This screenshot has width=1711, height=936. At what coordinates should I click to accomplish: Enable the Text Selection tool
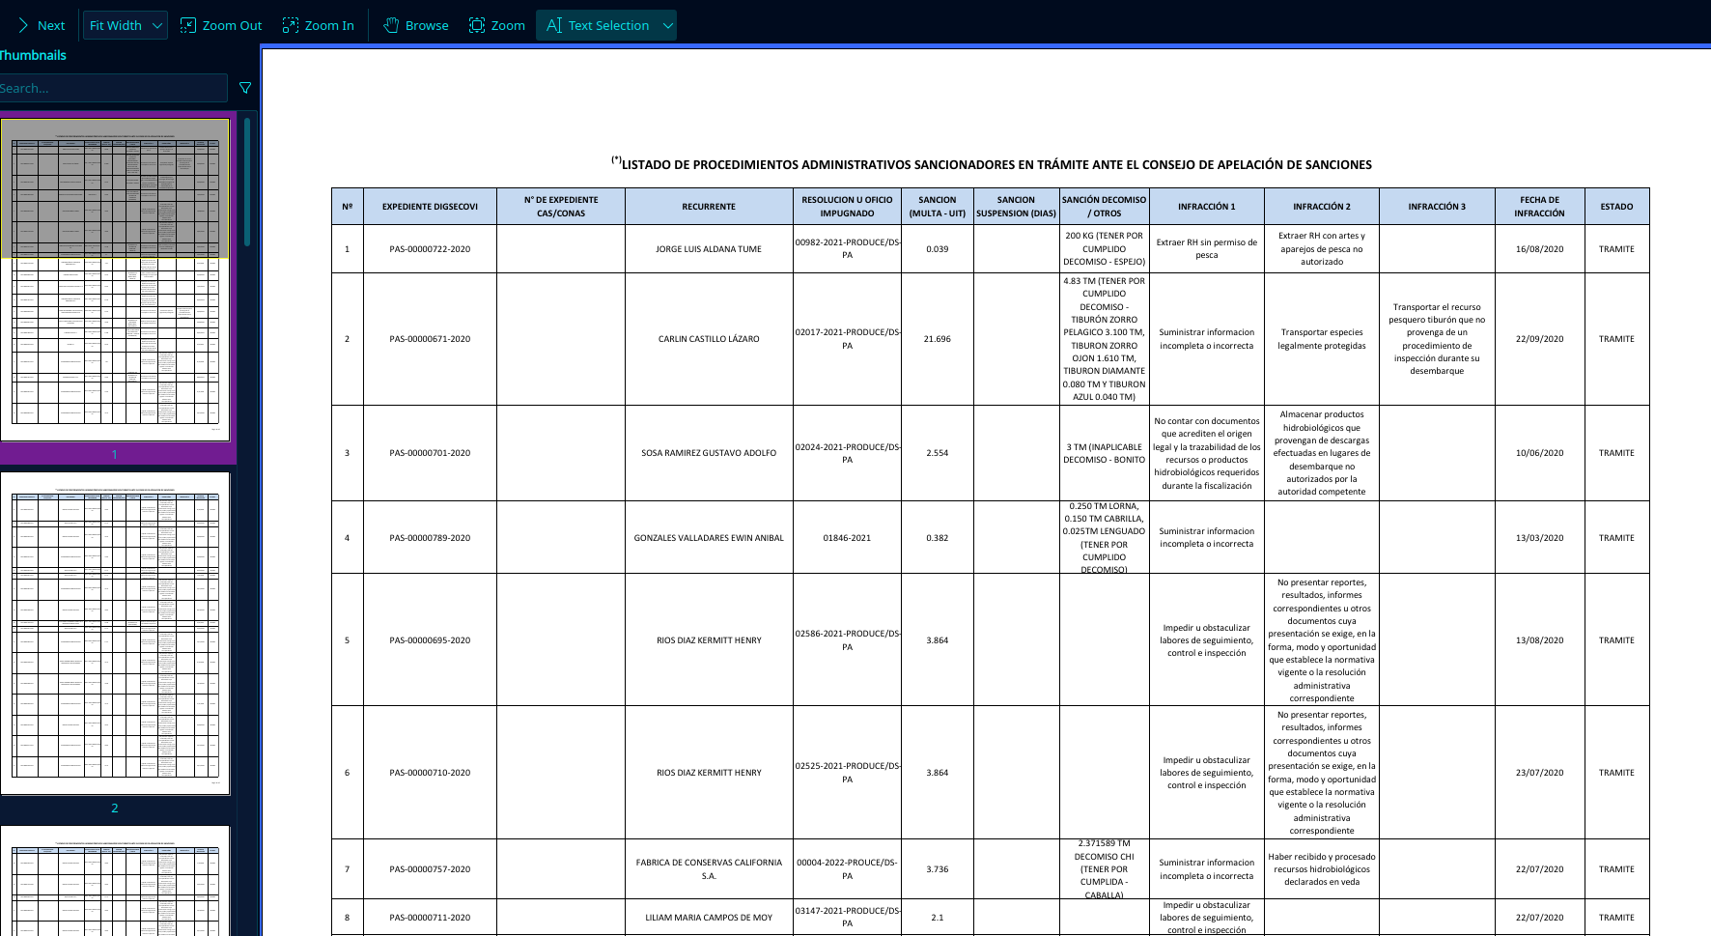598,25
